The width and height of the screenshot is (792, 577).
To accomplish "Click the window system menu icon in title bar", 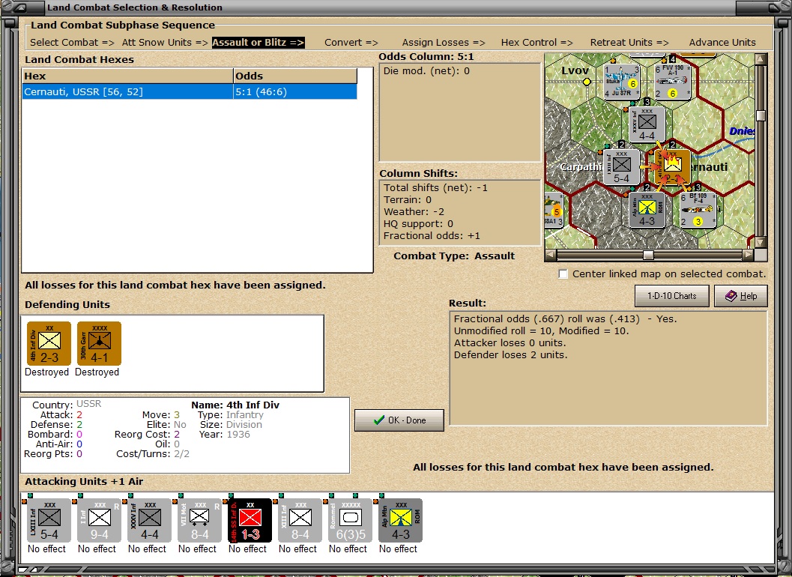I will tap(19, 7).
